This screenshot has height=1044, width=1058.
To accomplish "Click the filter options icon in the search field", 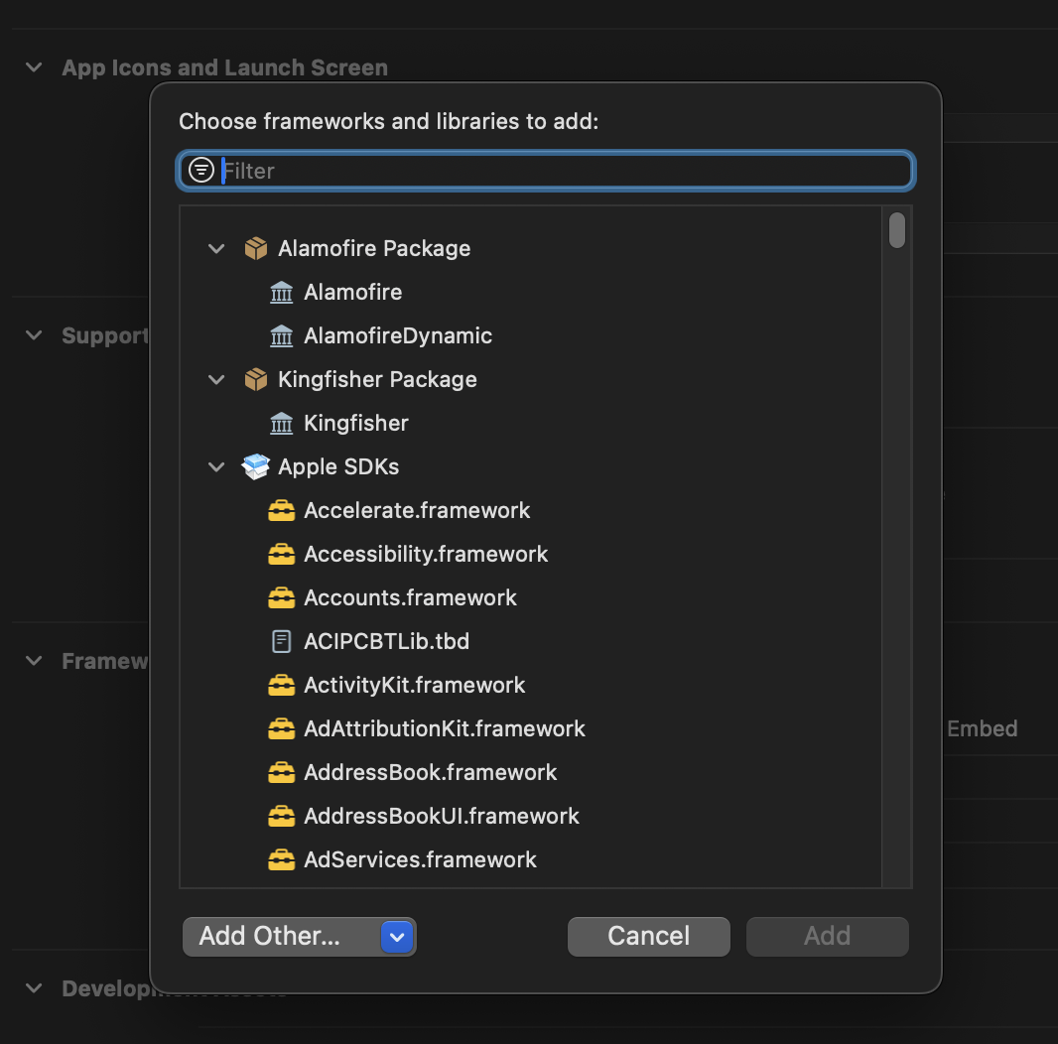I will tap(201, 170).
